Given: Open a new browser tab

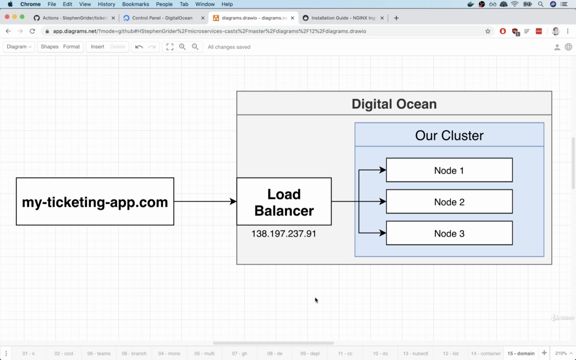Looking at the screenshot, I should pos(396,18).
